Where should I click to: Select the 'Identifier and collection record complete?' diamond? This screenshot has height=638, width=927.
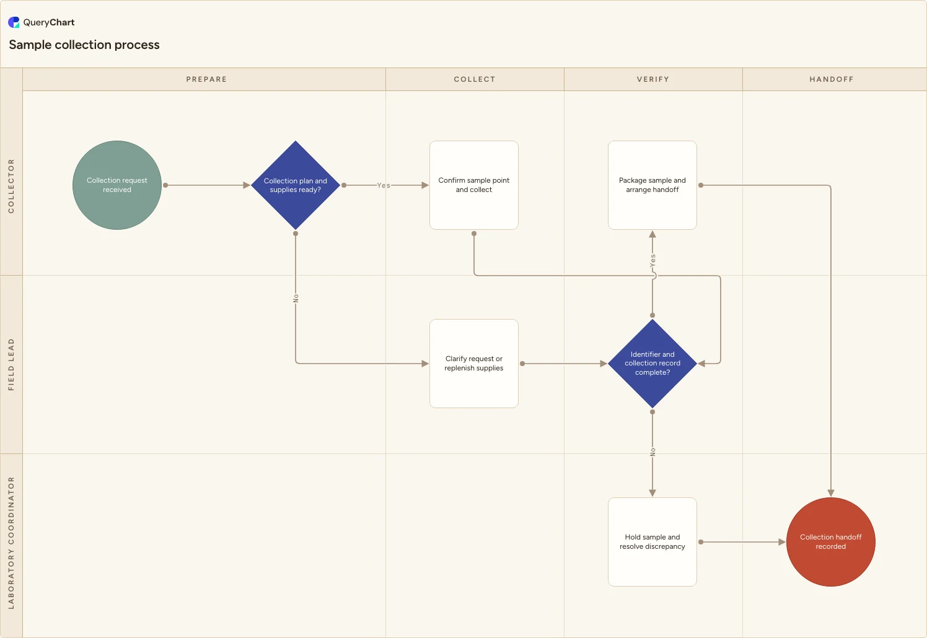pos(652,364)
